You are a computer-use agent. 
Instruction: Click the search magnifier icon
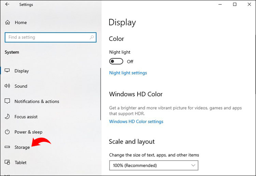pyautogui.click(x=92, y=37)
